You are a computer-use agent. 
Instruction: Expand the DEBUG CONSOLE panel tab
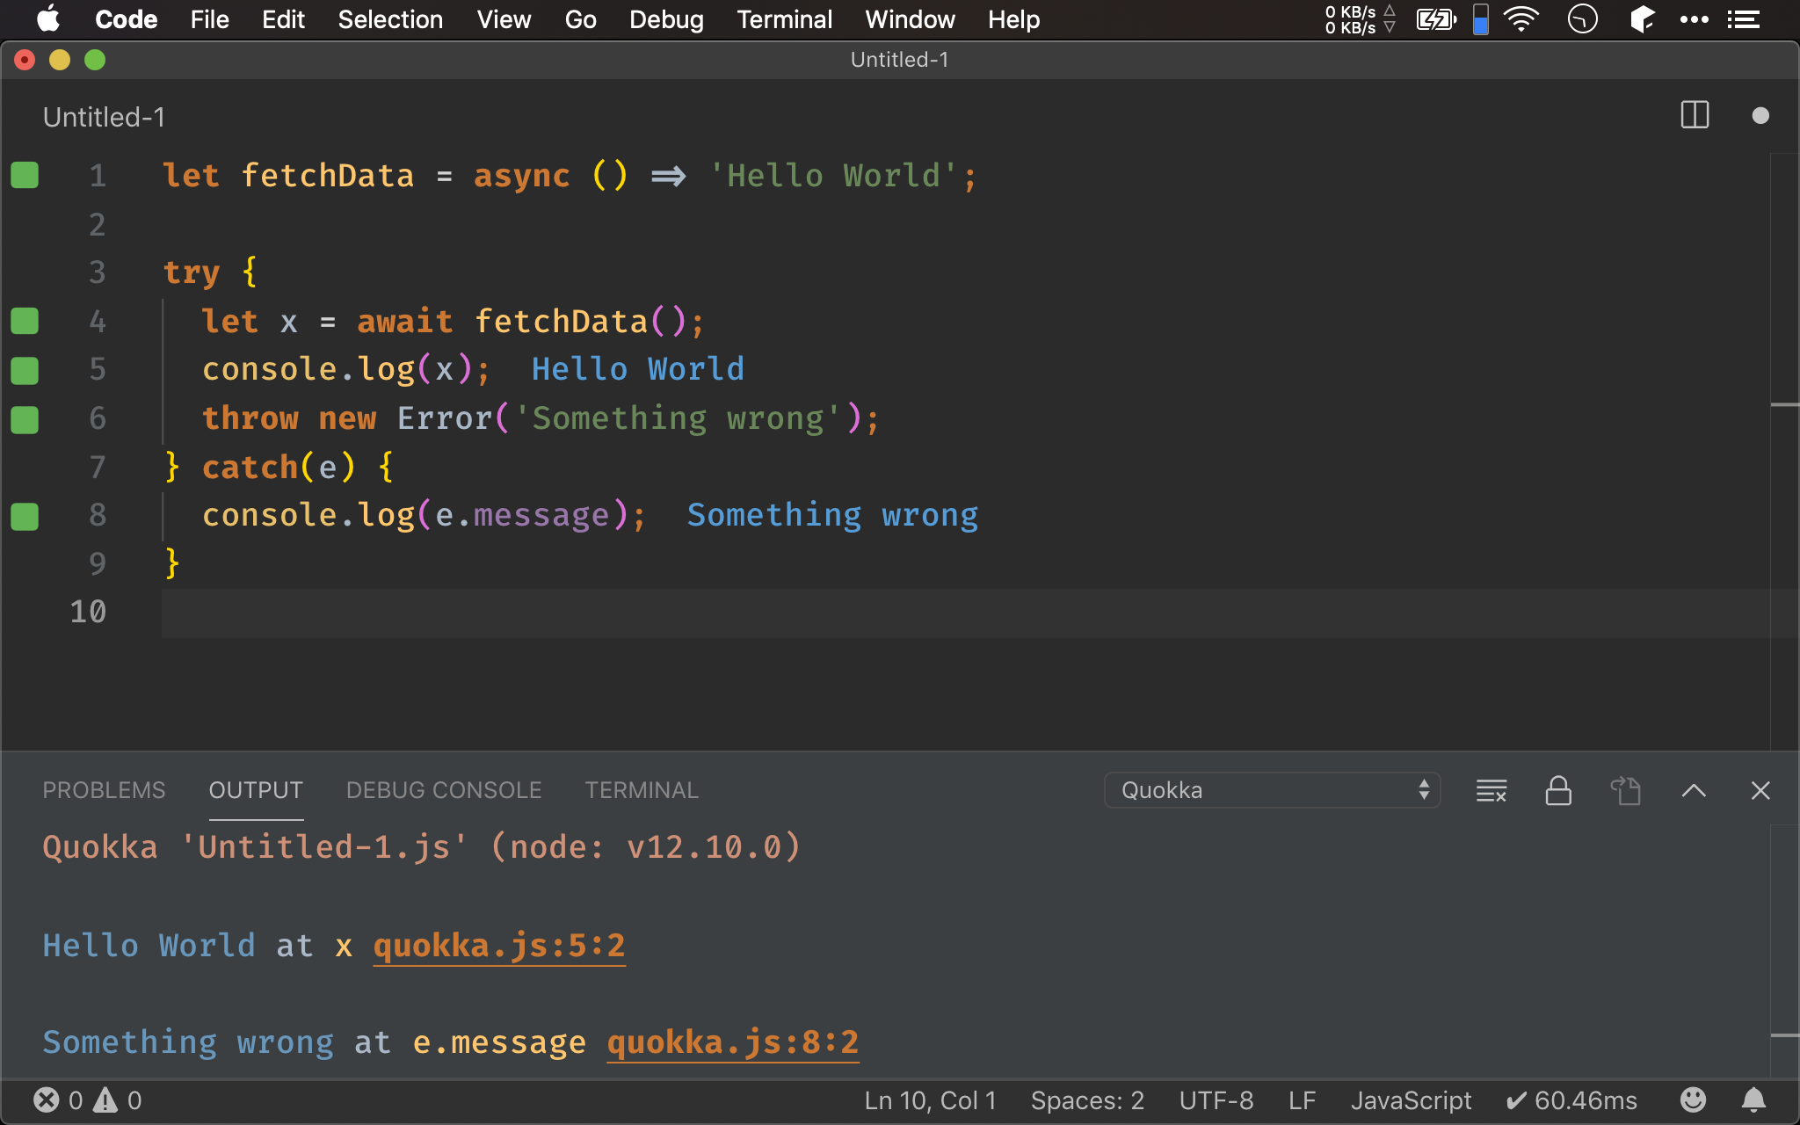point(443,789)
